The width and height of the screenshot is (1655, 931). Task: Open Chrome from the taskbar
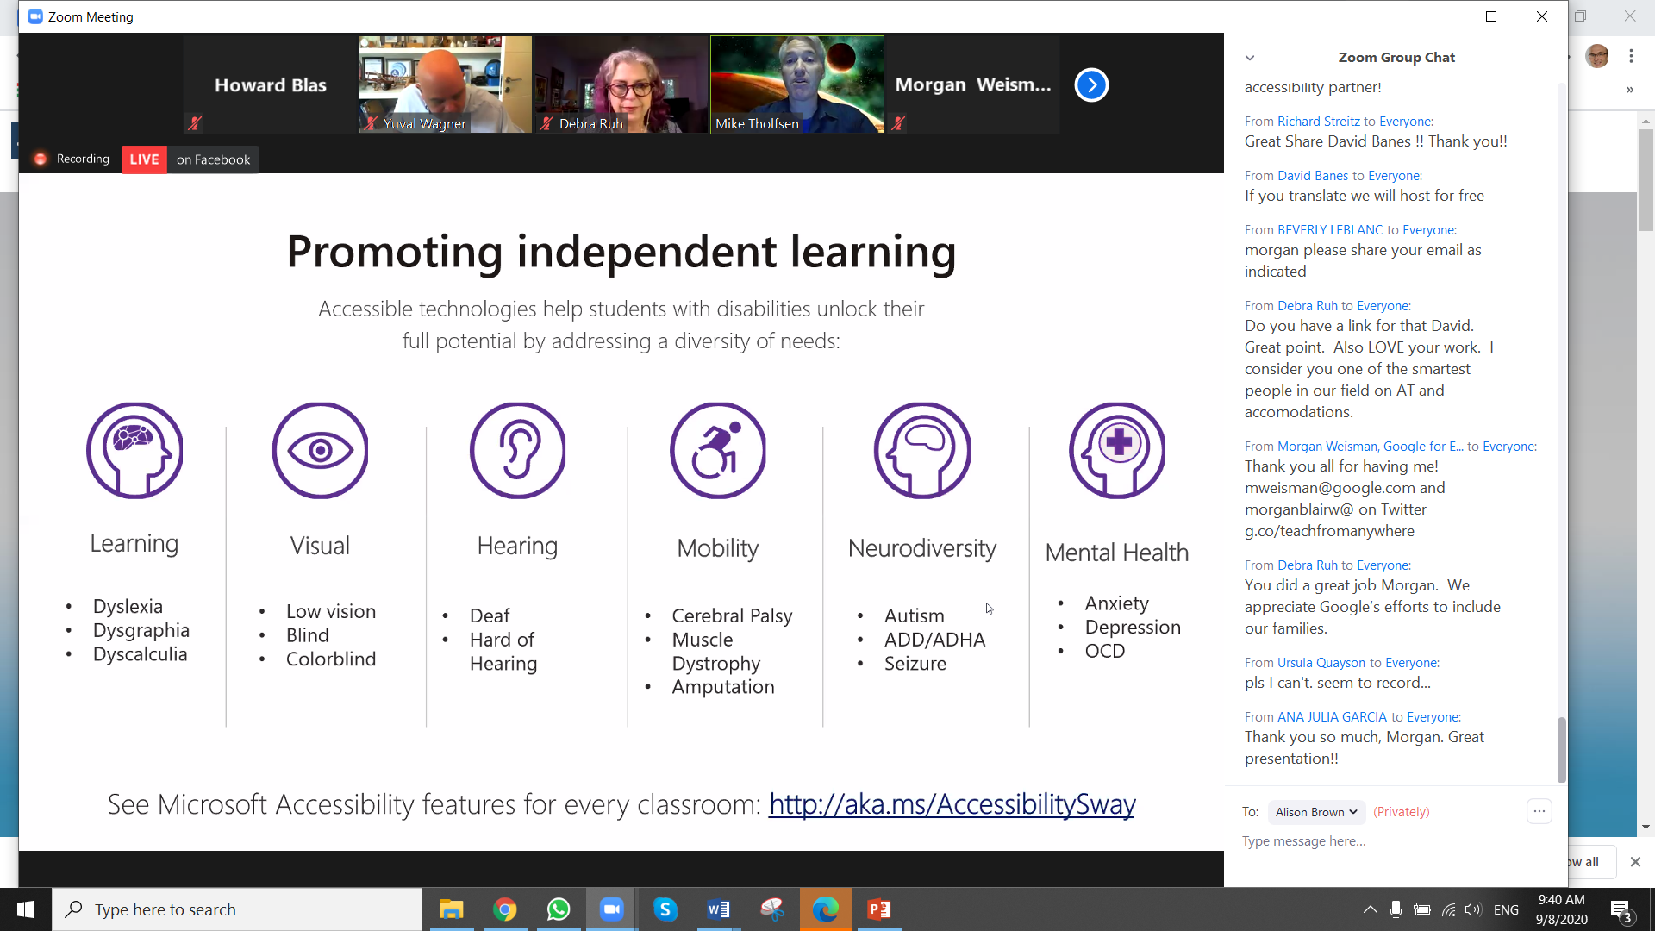tap(505, 909)
